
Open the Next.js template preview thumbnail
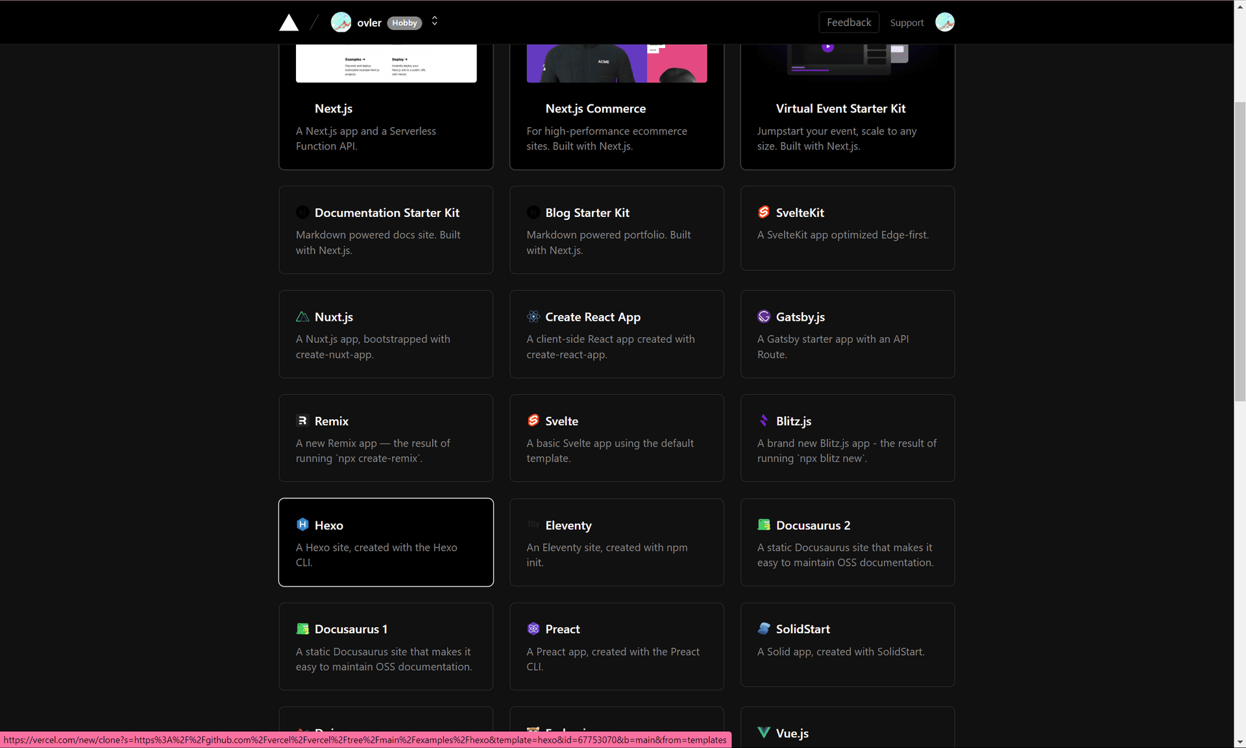click(386, 64)
